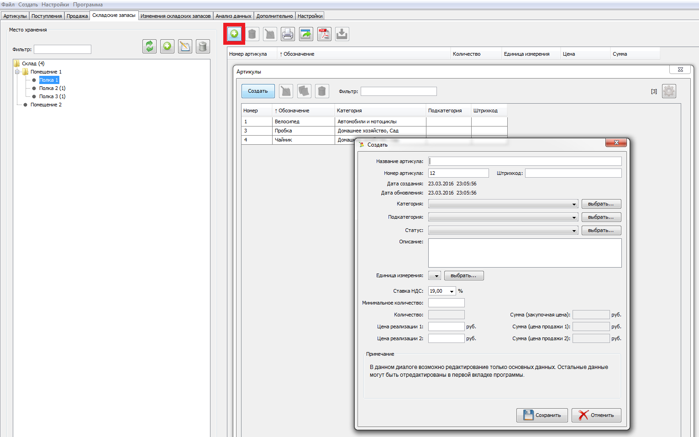Click the Сохранить button
699x437 pixels.
542,415
